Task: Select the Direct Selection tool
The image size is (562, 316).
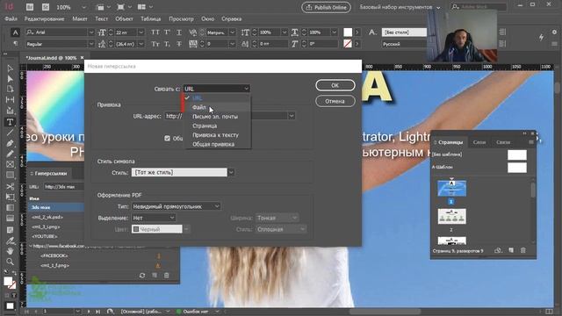Action: click(10, 79)
